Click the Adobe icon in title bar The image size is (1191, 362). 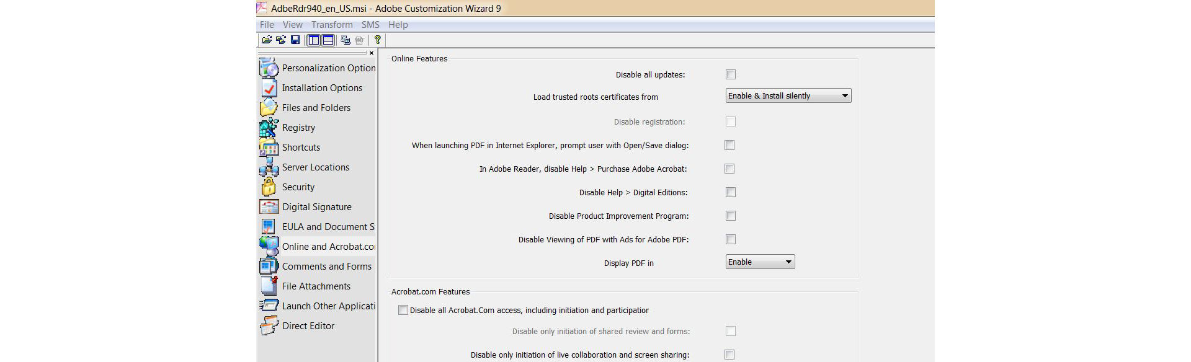(x=262, y=8)
